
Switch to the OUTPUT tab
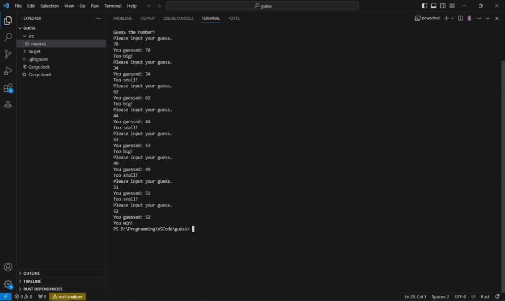(148, 18)
